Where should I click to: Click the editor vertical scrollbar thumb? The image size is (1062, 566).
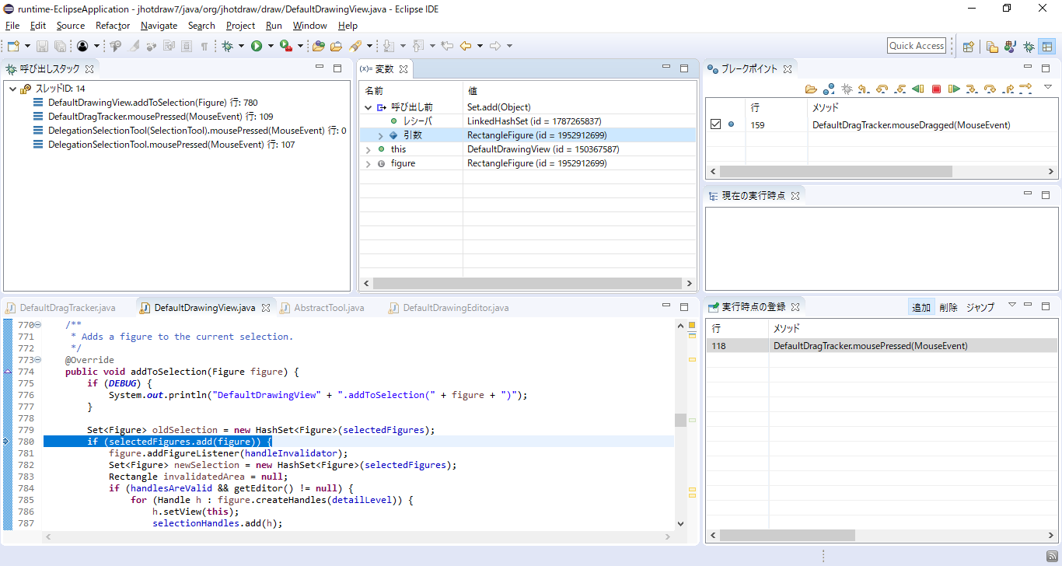click(x=680, y=420)
